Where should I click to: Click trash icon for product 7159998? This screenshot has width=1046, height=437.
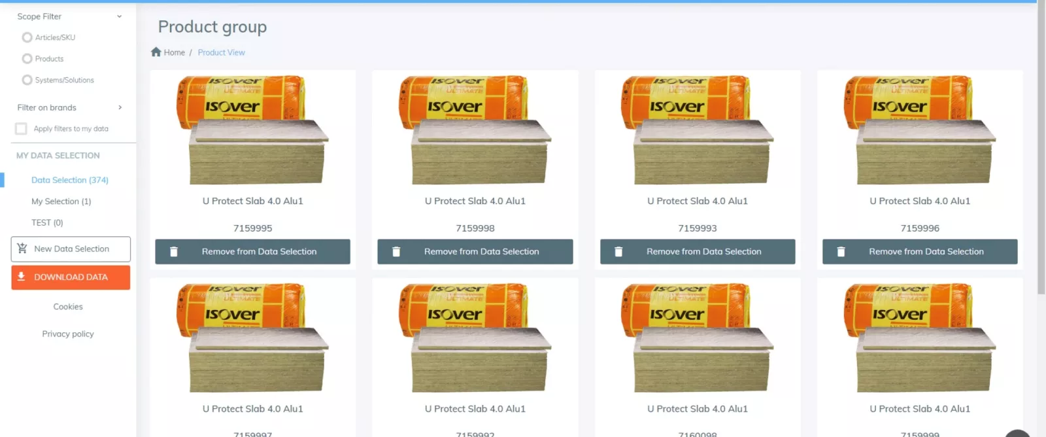click(x=396, y=252)
